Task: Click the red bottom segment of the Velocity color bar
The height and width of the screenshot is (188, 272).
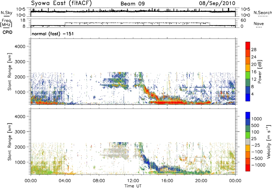Action: (248, 168)
